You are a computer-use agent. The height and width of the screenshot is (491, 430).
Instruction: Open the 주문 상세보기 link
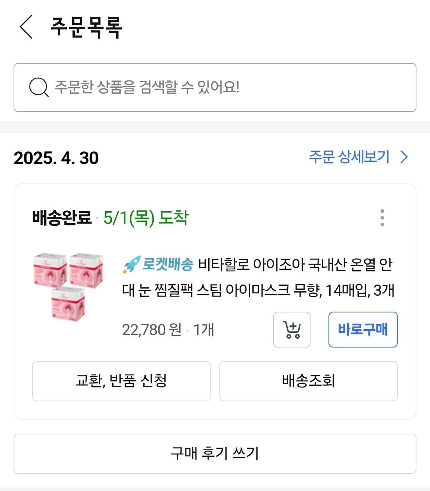coord(349,157)
